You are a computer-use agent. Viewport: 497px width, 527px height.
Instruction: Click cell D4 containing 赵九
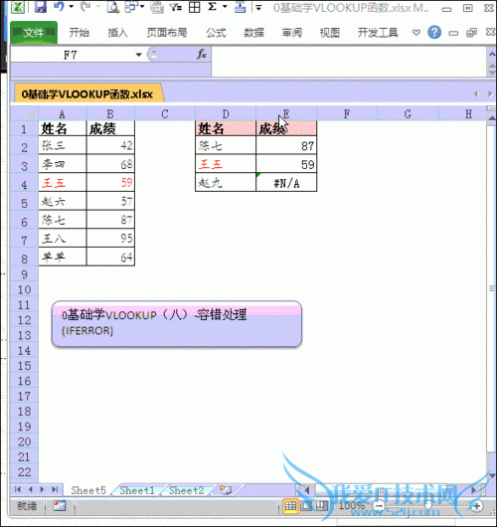(x=226, y=183)
